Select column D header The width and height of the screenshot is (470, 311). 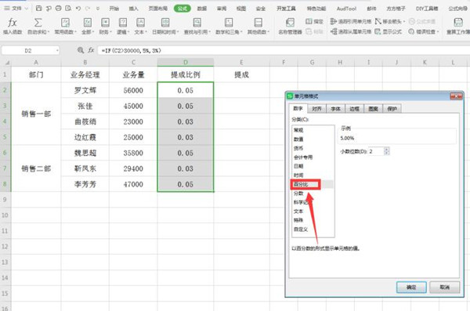pyautogui.click(x=186, y=63)
